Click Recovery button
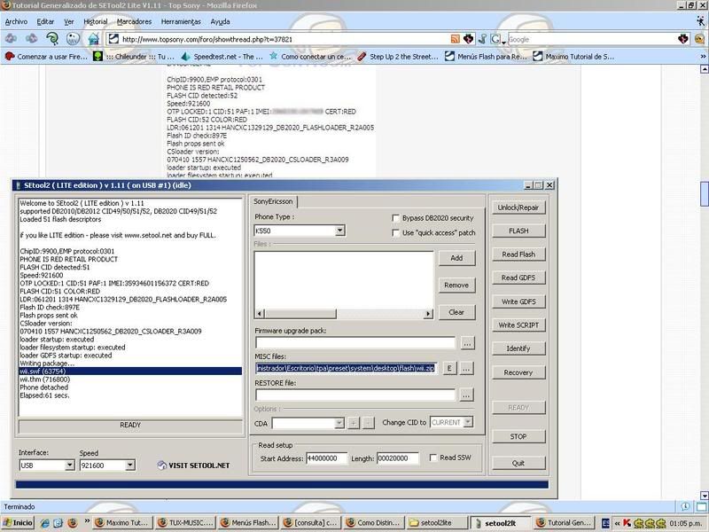The image size is (709, 532). pyautogui.click(x=518, y=372)
